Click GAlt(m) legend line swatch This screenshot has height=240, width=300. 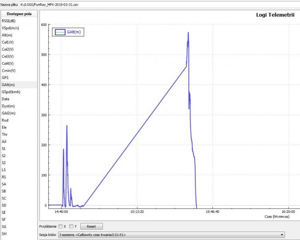60,32
